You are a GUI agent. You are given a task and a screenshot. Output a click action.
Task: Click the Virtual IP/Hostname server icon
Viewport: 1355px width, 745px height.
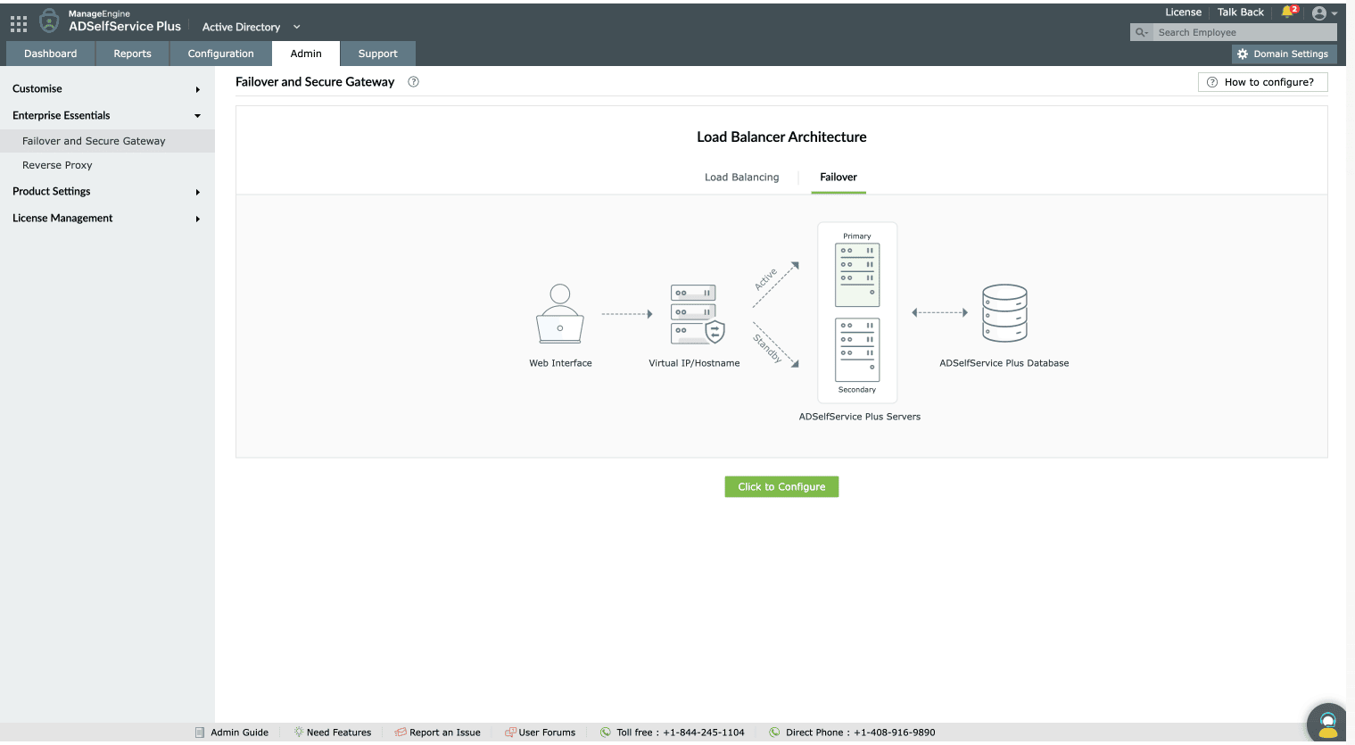pyautogui.click(x=698, y=315)
